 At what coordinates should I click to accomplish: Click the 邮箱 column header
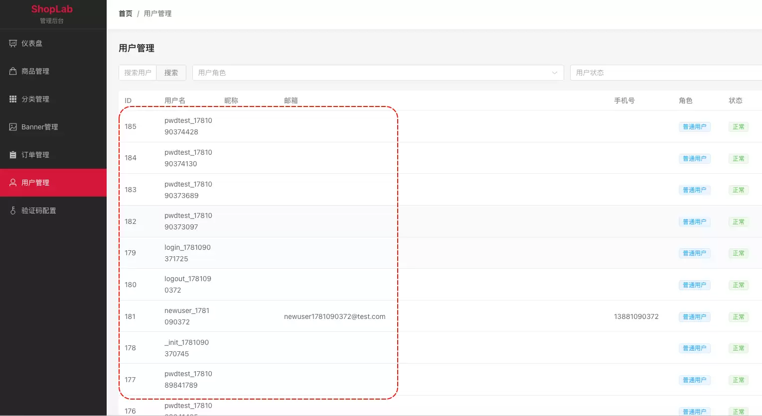click(291, 101)
